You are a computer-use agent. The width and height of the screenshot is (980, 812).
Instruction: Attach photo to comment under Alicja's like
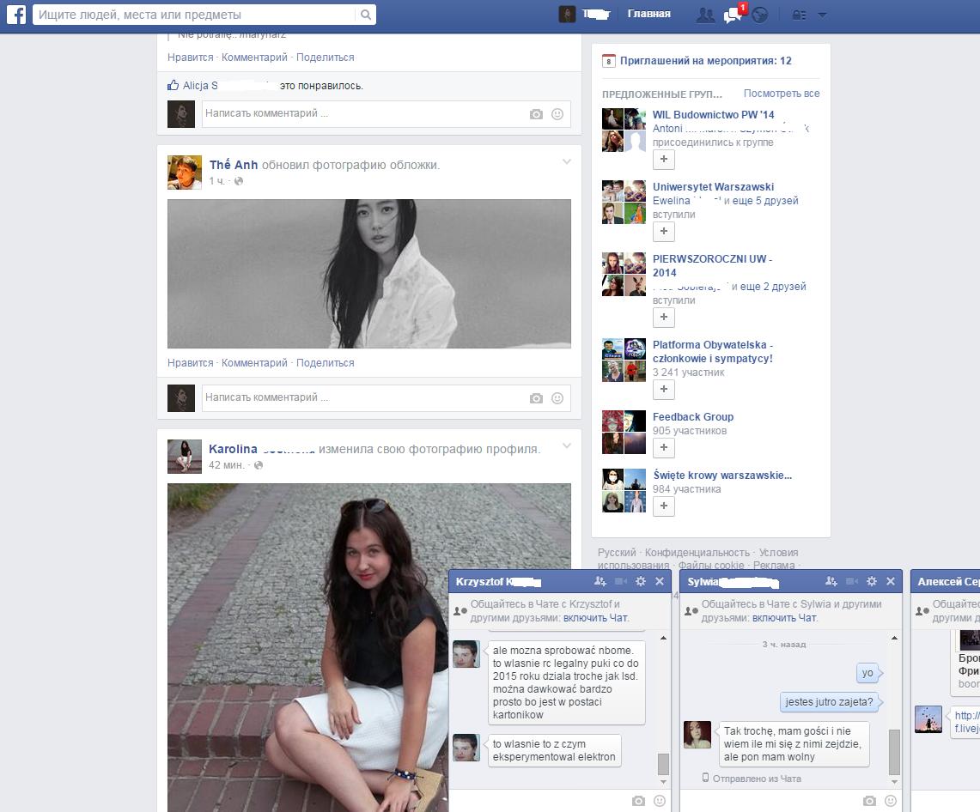coord(536,114)
